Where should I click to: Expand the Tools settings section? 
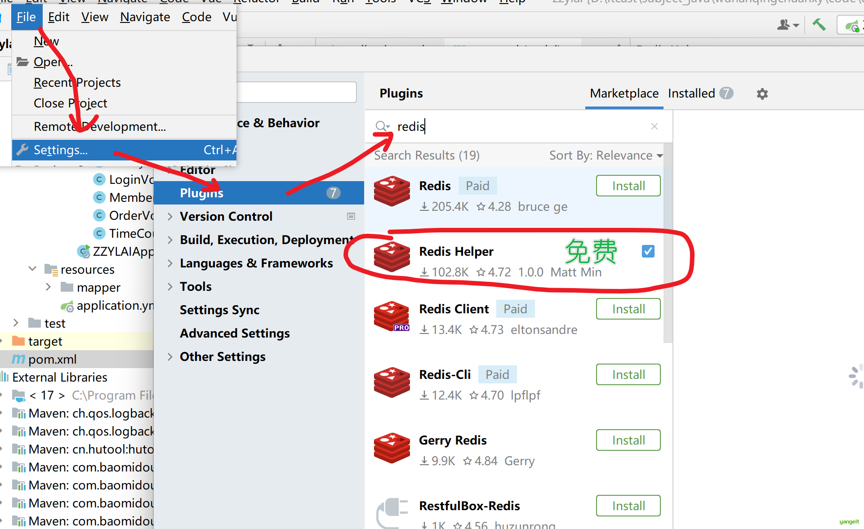coord(170,286)
